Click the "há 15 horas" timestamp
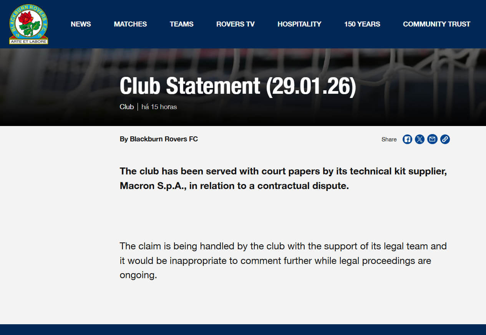 (159, 107)
